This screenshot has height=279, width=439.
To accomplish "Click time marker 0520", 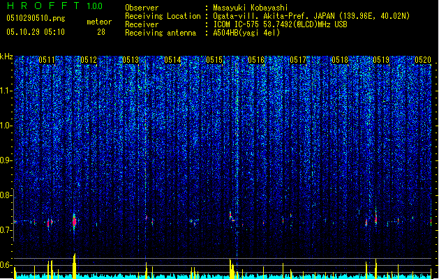I will click(x=423, y=60).
